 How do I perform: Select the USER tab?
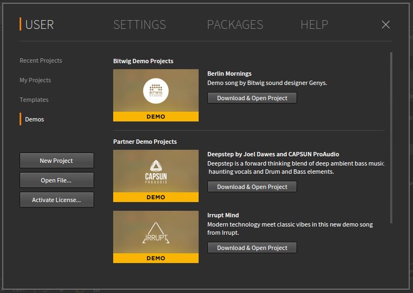39,25
